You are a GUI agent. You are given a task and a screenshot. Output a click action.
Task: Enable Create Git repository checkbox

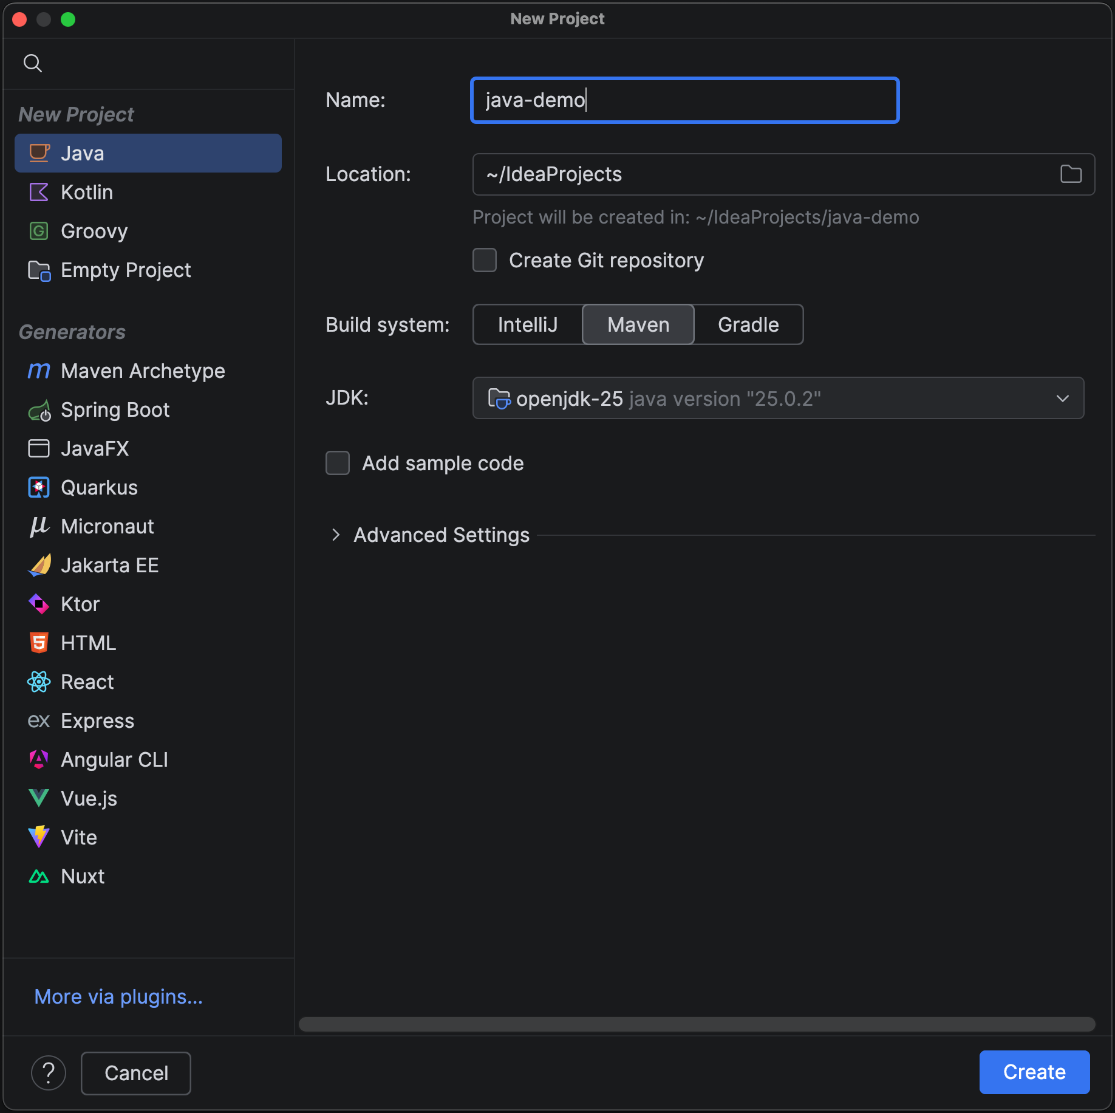coord(485,260)
